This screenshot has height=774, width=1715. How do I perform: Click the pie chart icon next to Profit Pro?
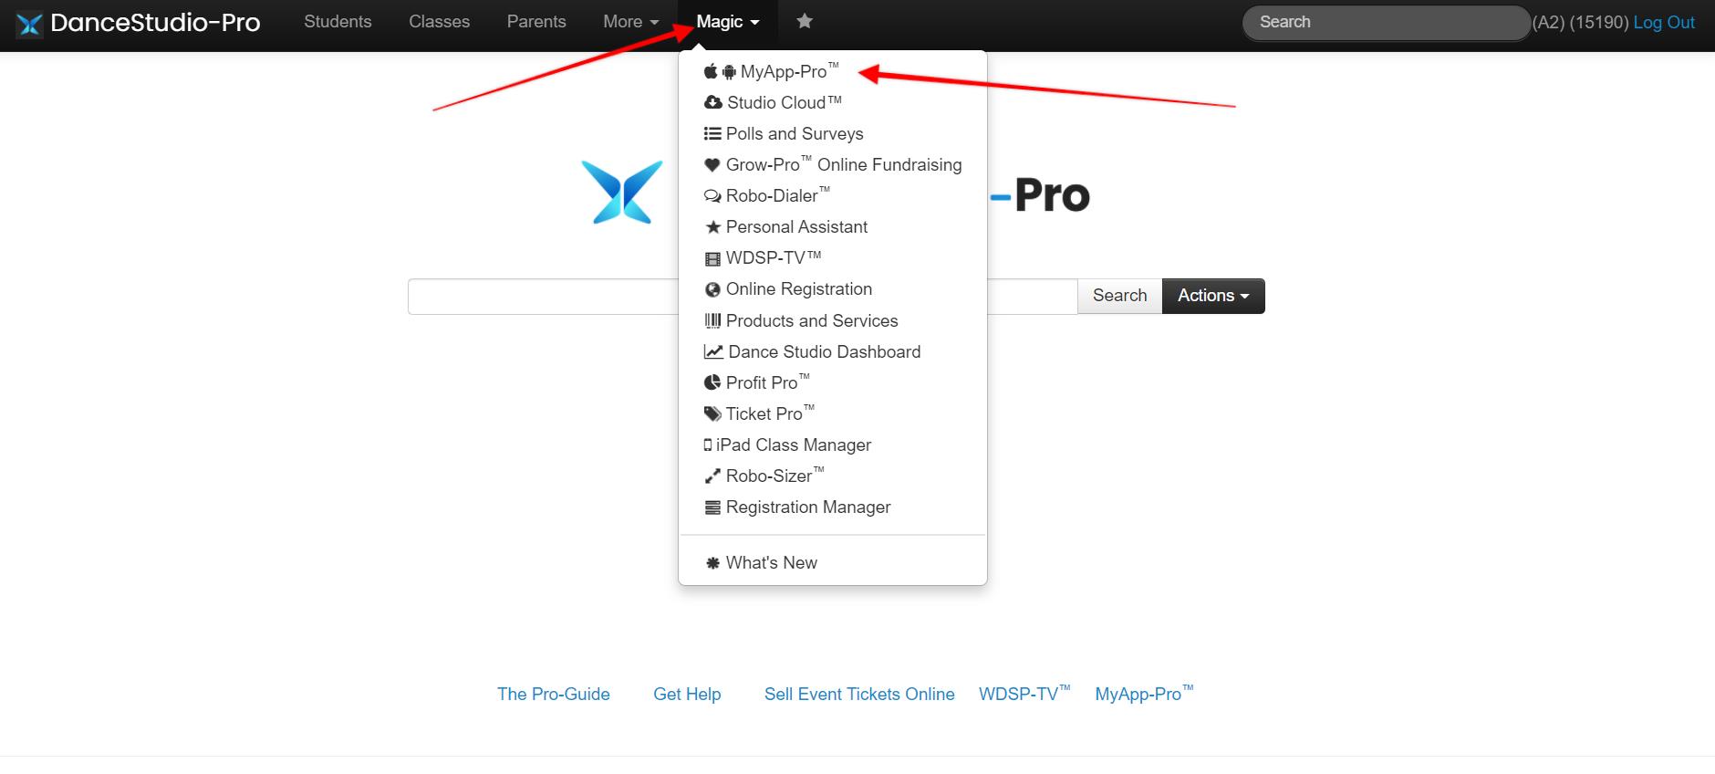tap(712, 382)
